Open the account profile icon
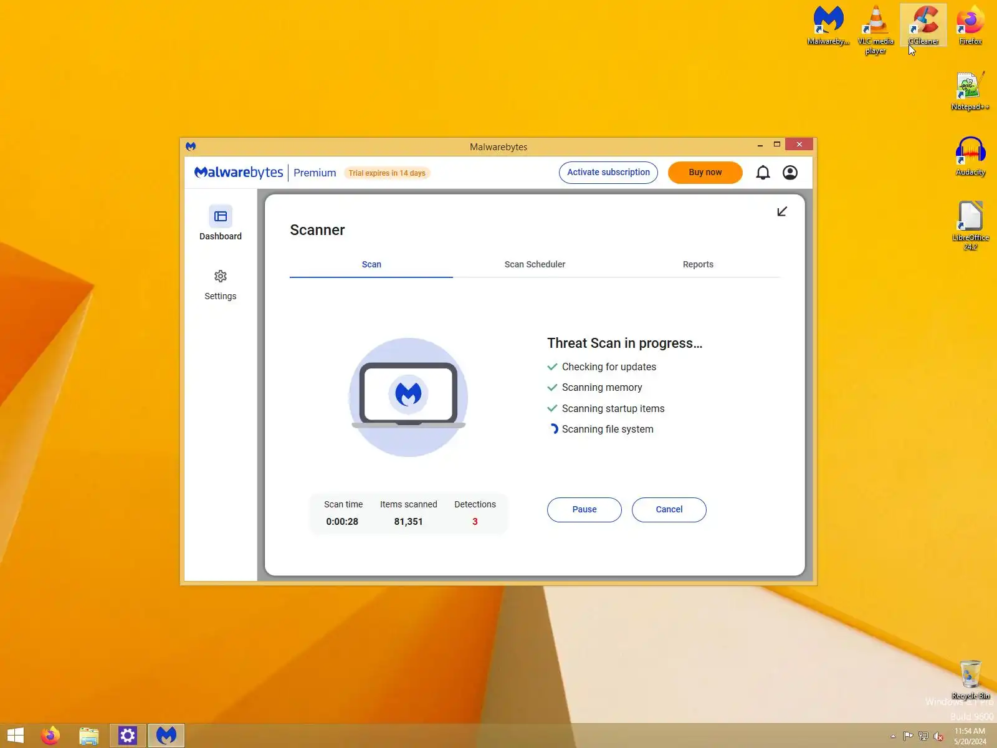The width and height of the screenshot is (997, 748). coord(790,173)
